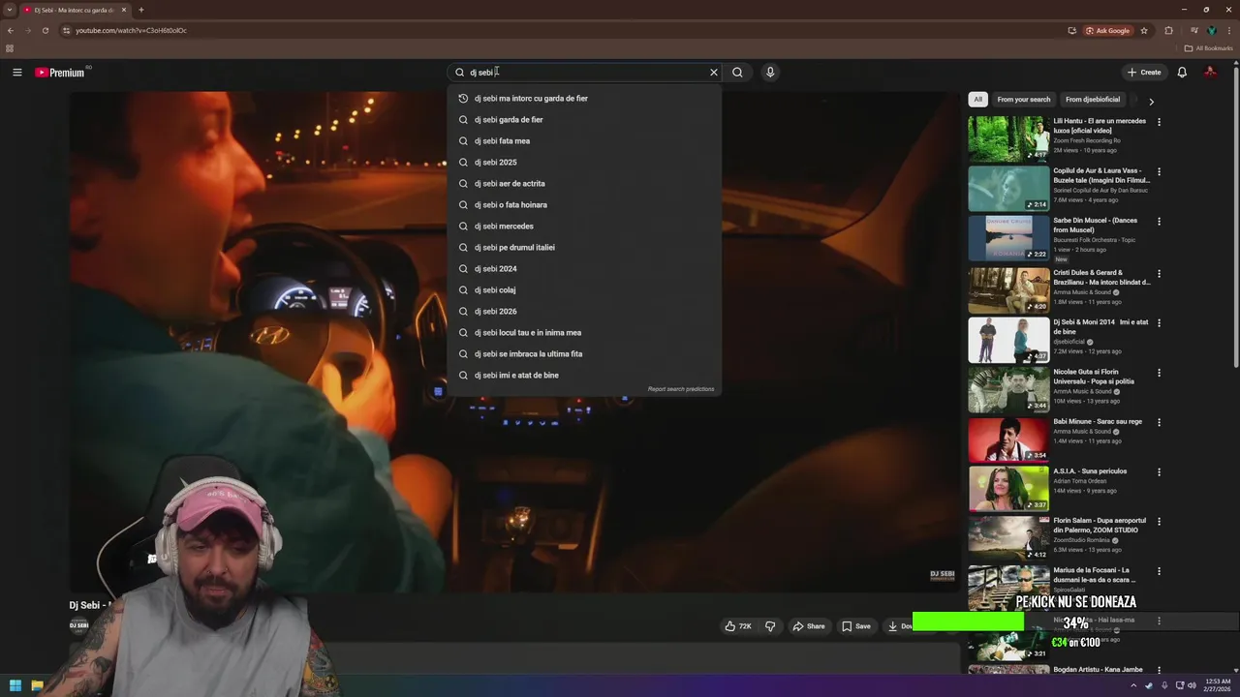The image size is (1240, 697).
Task: Open the account avatar menu
Action: pos(1210,73)
